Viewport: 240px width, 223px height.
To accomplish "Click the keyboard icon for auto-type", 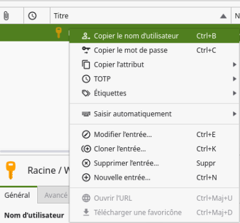I will coord(86,114).
